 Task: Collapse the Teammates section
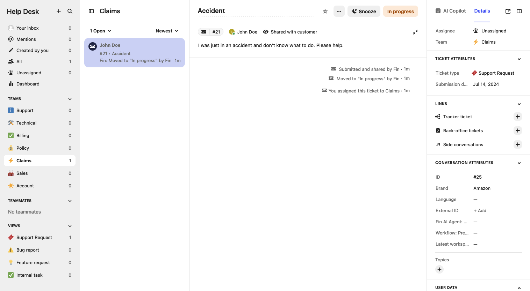70,201
